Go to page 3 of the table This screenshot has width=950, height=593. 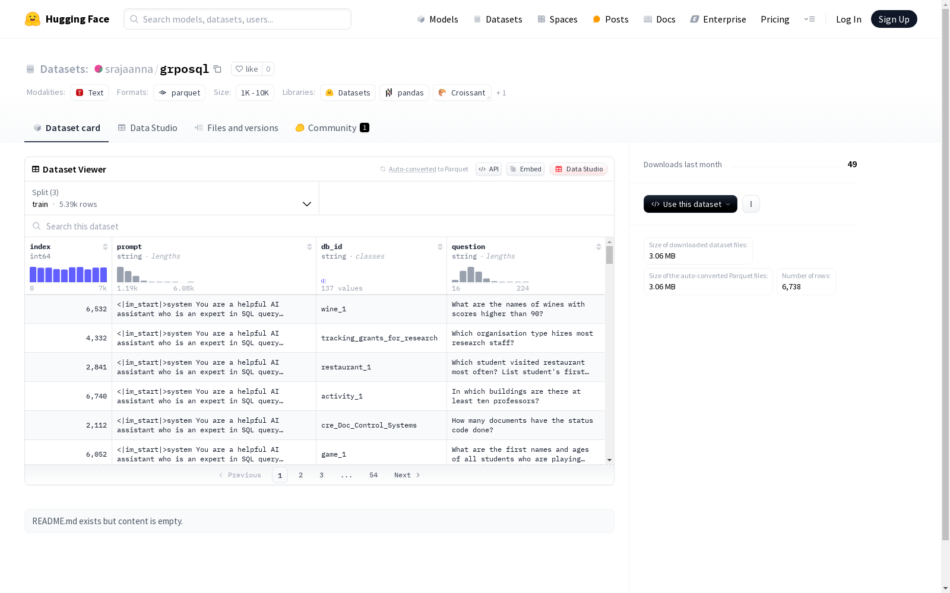(x=321, y=475)
